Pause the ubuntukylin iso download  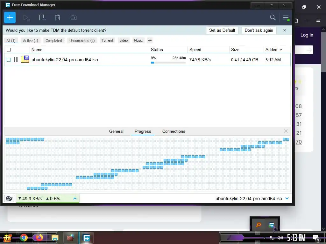click(x=16, y=60)
